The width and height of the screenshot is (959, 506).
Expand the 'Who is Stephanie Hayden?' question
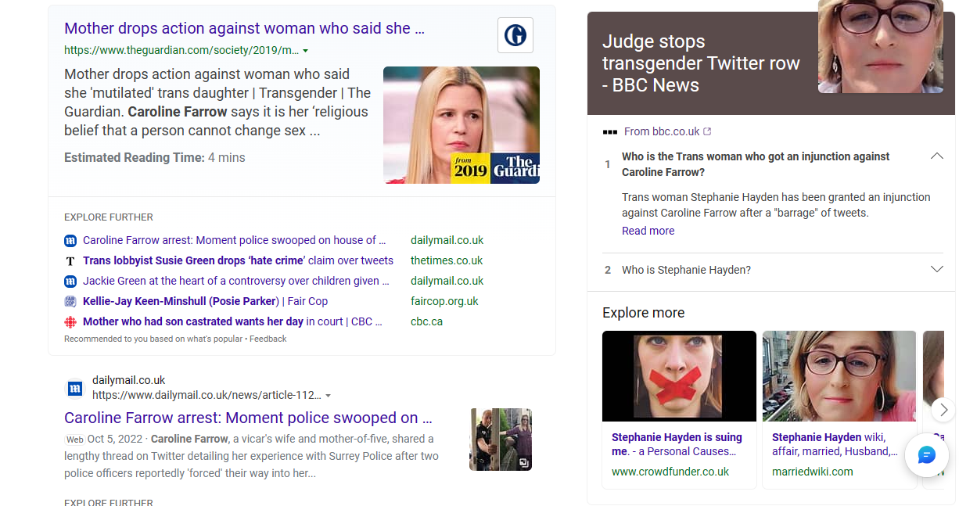click(937, 270)
